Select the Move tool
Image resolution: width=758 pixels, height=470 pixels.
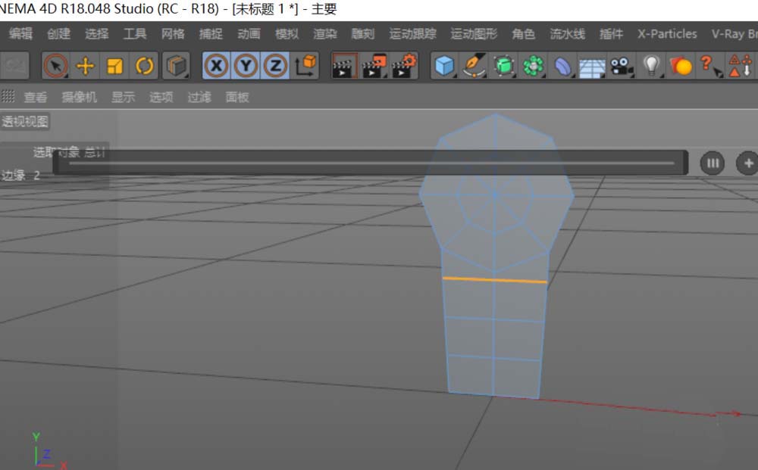click(86, 66)
